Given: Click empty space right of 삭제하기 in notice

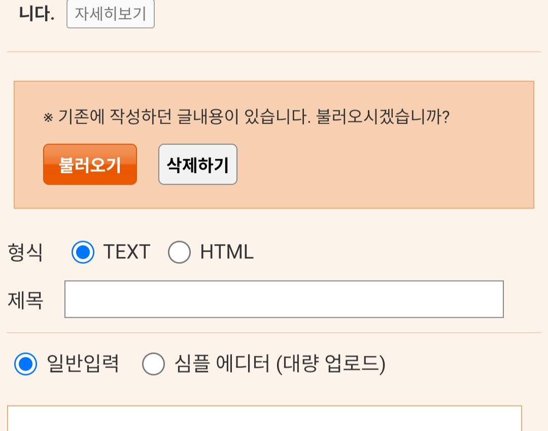Looking at the screenshot, I should [381, 165].
